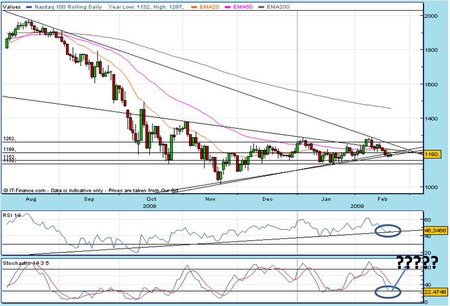The height and width of the screenshot is (306, 450).
Task: Click the 60 level label on RSI axis
Action: point(427,220)
